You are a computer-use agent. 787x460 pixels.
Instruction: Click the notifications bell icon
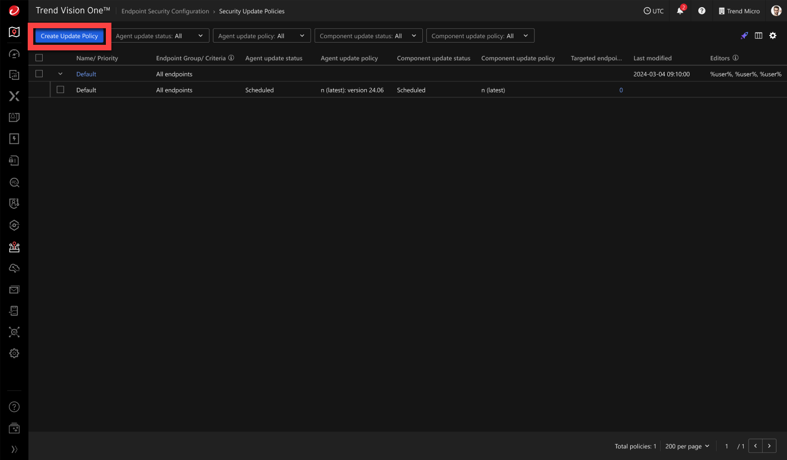(680, 11)
